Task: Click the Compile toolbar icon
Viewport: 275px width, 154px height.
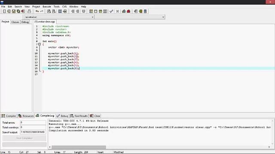Action: coord(91,12)
